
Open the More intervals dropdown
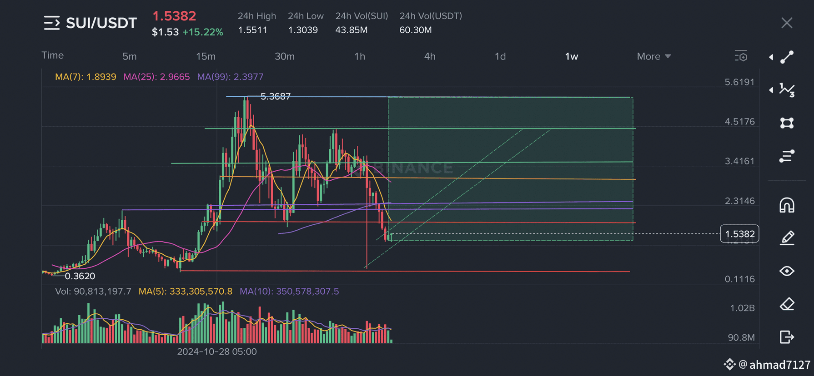coord(654,56)
